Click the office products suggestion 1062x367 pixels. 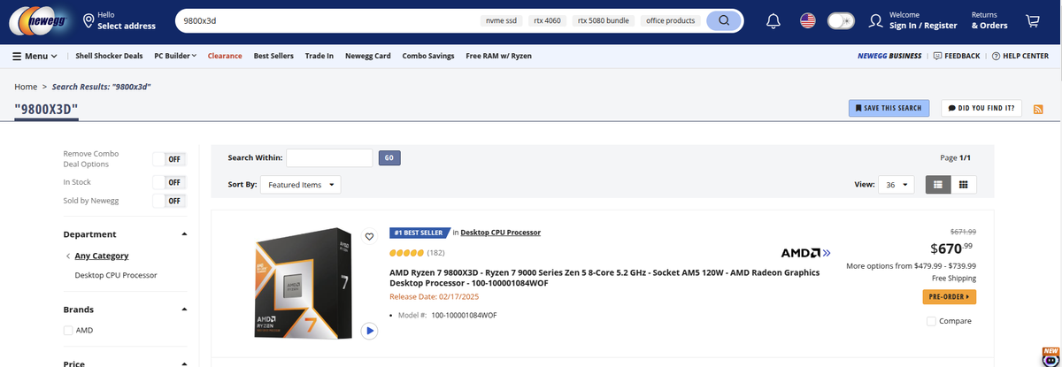point(670,20)
